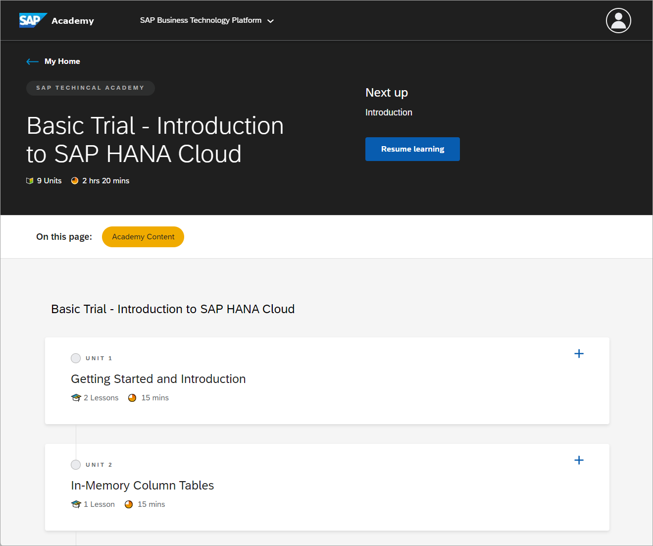Click the 9 Units book icon
653x546 pixels.
[x=30, y=181]
